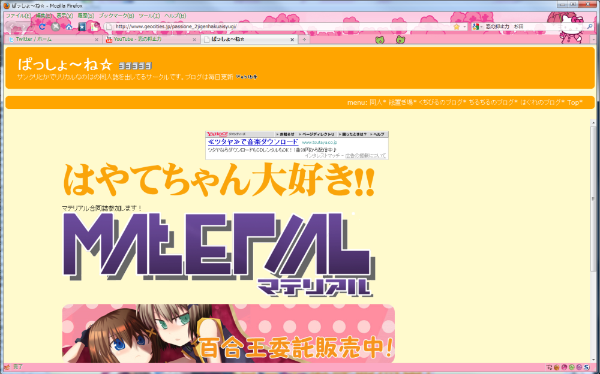Bookmark this page with the yellow star
The width and height of the screenshot is (600, 374).
[x=457, y=26]
